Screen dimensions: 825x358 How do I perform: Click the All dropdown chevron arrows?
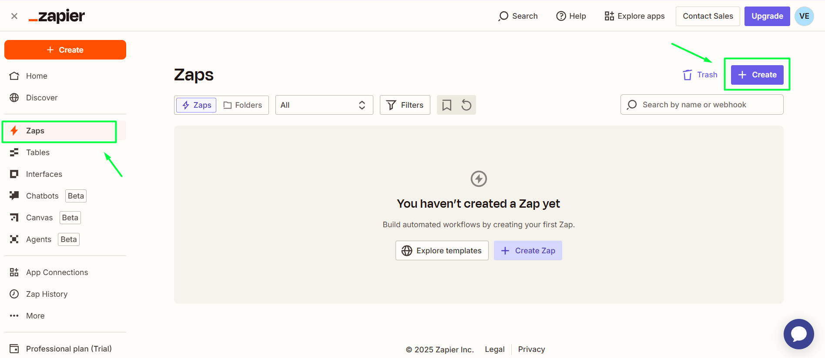pyautogui.click(x=362, y=105)
